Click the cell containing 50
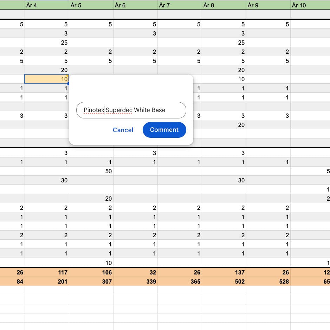330x330 pixels. pyautogui.click(x=91, y=172)
